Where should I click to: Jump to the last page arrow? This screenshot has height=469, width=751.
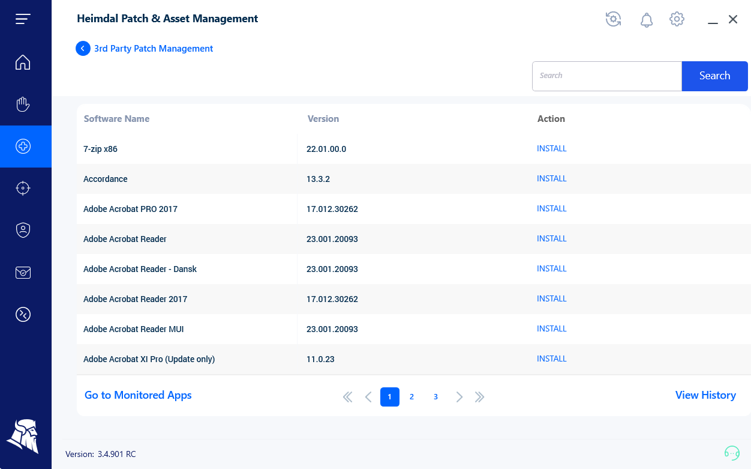pyautogui.click(x=479, y=397)
